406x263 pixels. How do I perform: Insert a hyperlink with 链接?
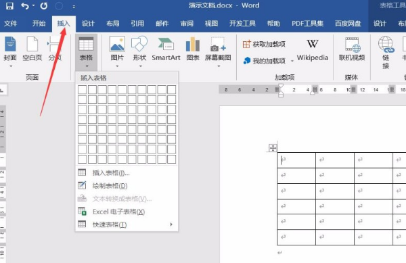pyautogui.click(x=386, y=53)
